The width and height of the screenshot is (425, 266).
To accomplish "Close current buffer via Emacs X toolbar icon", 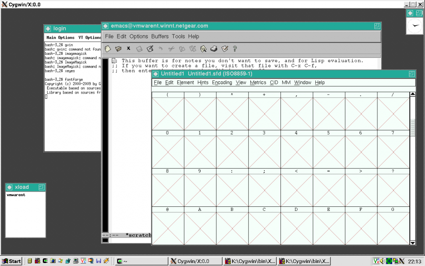I will [x=128, y=49].
